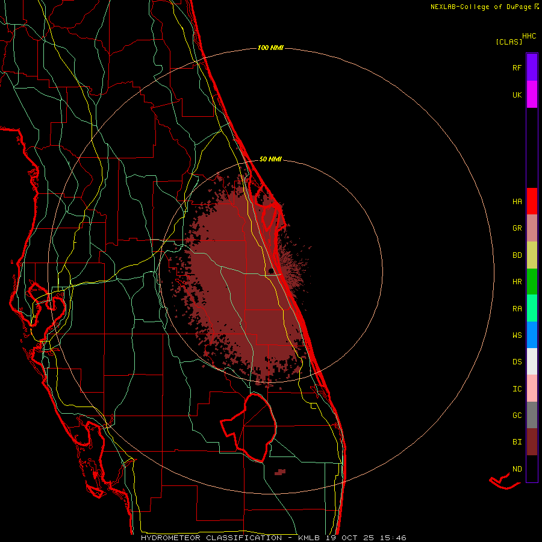
Task: Click the 15:46 timestamp
Action: pos(394,538)
